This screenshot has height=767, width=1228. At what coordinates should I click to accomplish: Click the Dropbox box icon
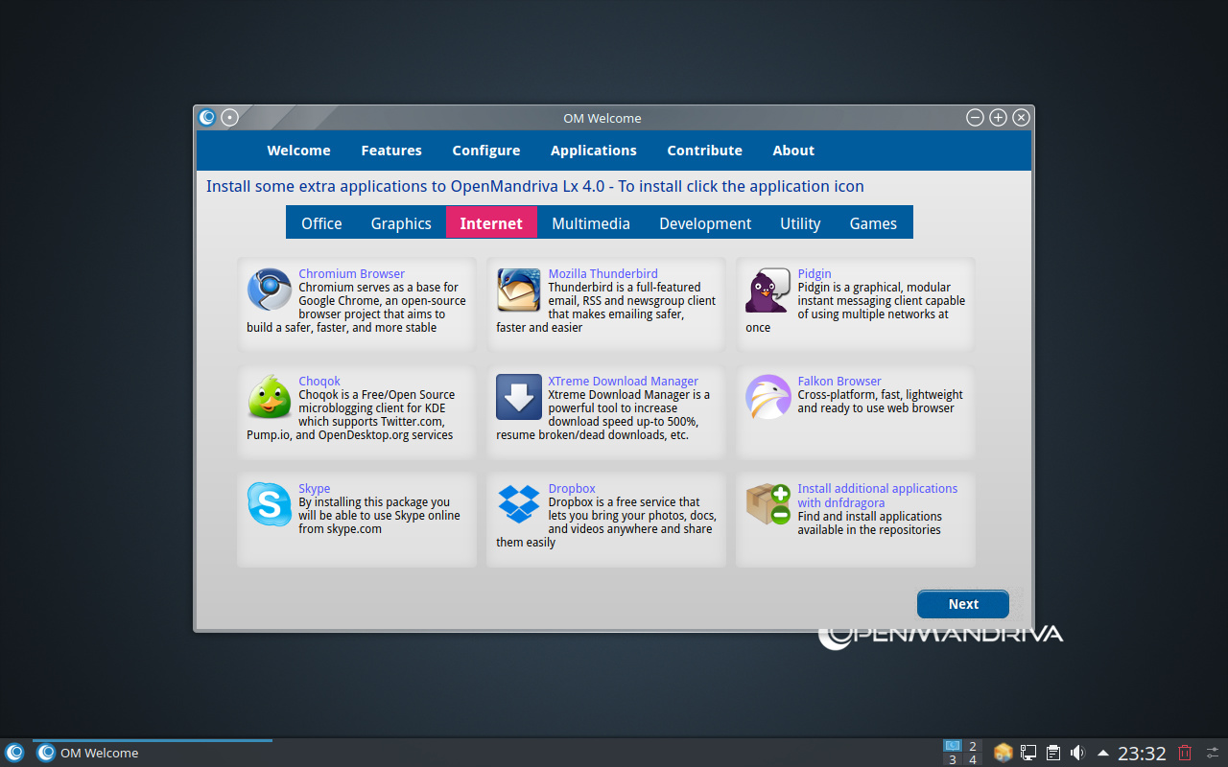pyautogui.click(x=519, y=504)
